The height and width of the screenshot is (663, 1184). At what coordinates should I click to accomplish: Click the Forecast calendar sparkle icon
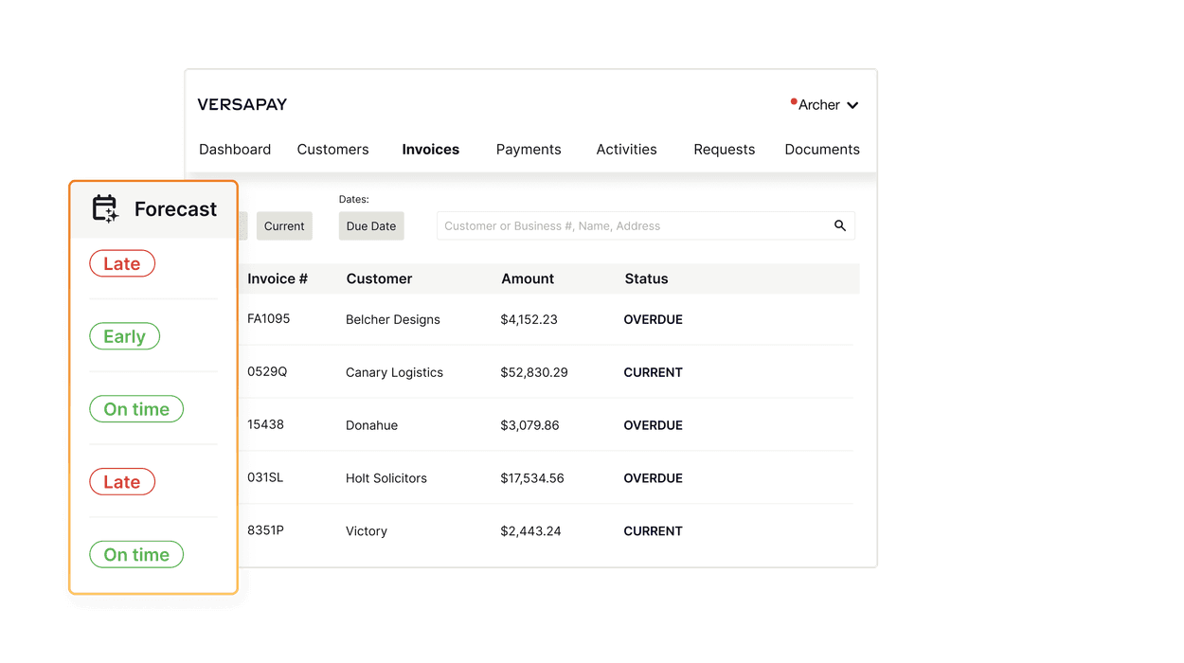[105, 208]
